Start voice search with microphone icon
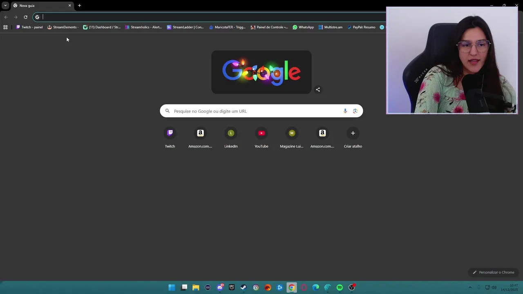The image size is (523, 294). click(x=345, y=111)
